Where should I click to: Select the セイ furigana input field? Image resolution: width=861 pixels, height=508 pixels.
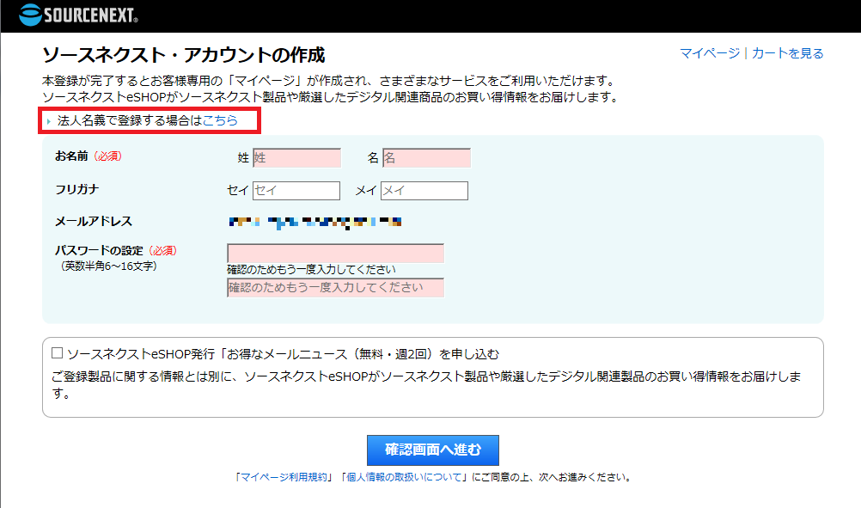coord(296,191)
